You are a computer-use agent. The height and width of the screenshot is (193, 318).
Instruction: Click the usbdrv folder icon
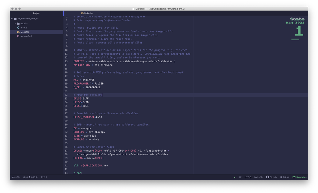tap(18, 23)
